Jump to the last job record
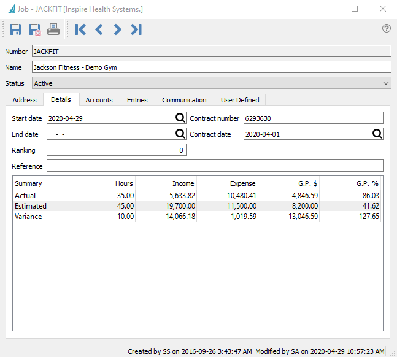This screenshot has width=397, height=357. click(136, 29)
